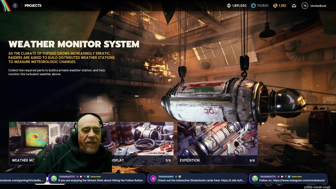Click the level 75 player badge
This screenshot has width=336, height=189.
point(305,6)
